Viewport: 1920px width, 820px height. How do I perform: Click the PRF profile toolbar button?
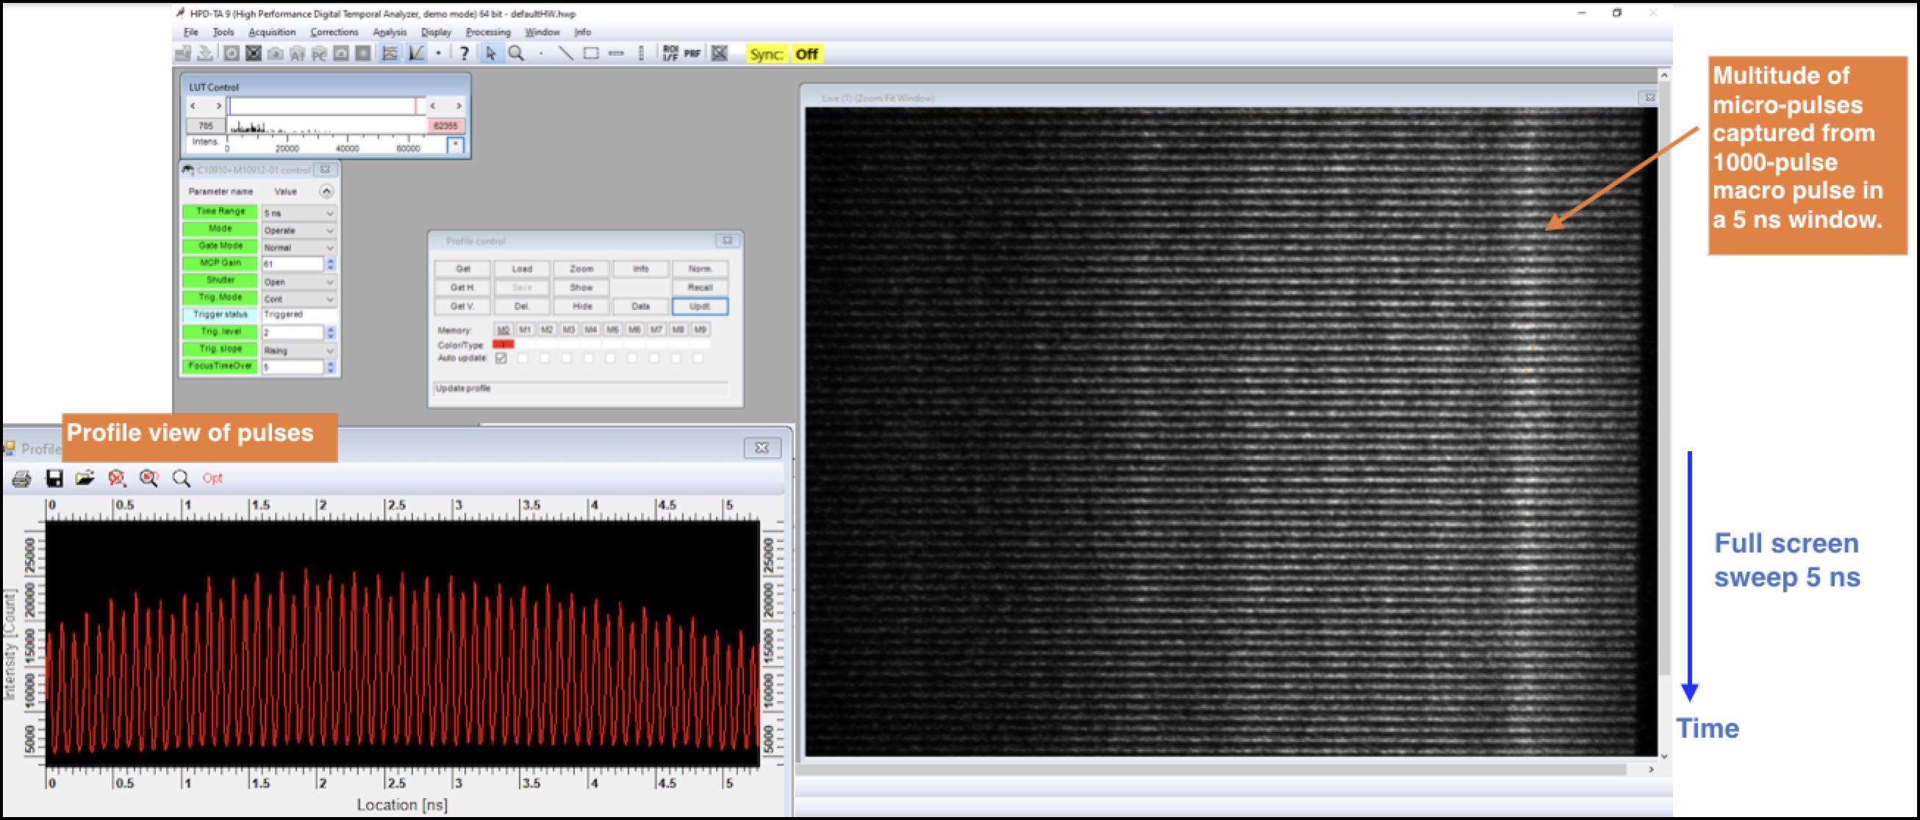(x=692, y=54)
